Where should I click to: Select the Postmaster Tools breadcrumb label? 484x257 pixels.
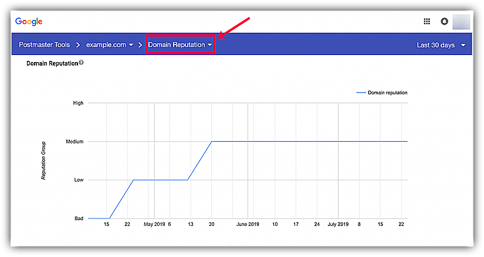[46, 45]
